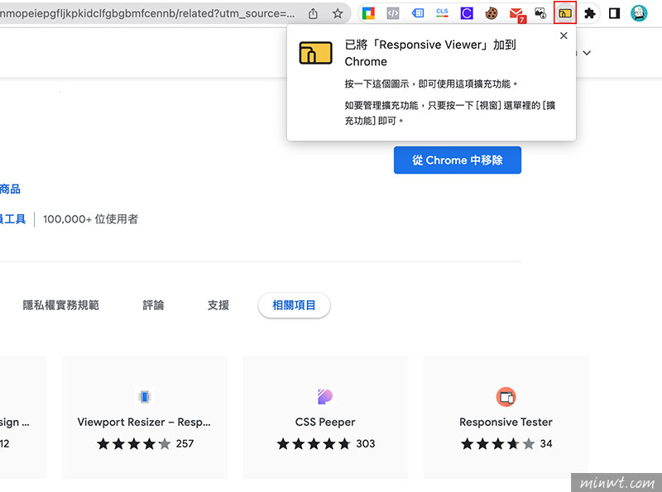Share this page via address bar icon
662x492 pixels.
[313, 13]
